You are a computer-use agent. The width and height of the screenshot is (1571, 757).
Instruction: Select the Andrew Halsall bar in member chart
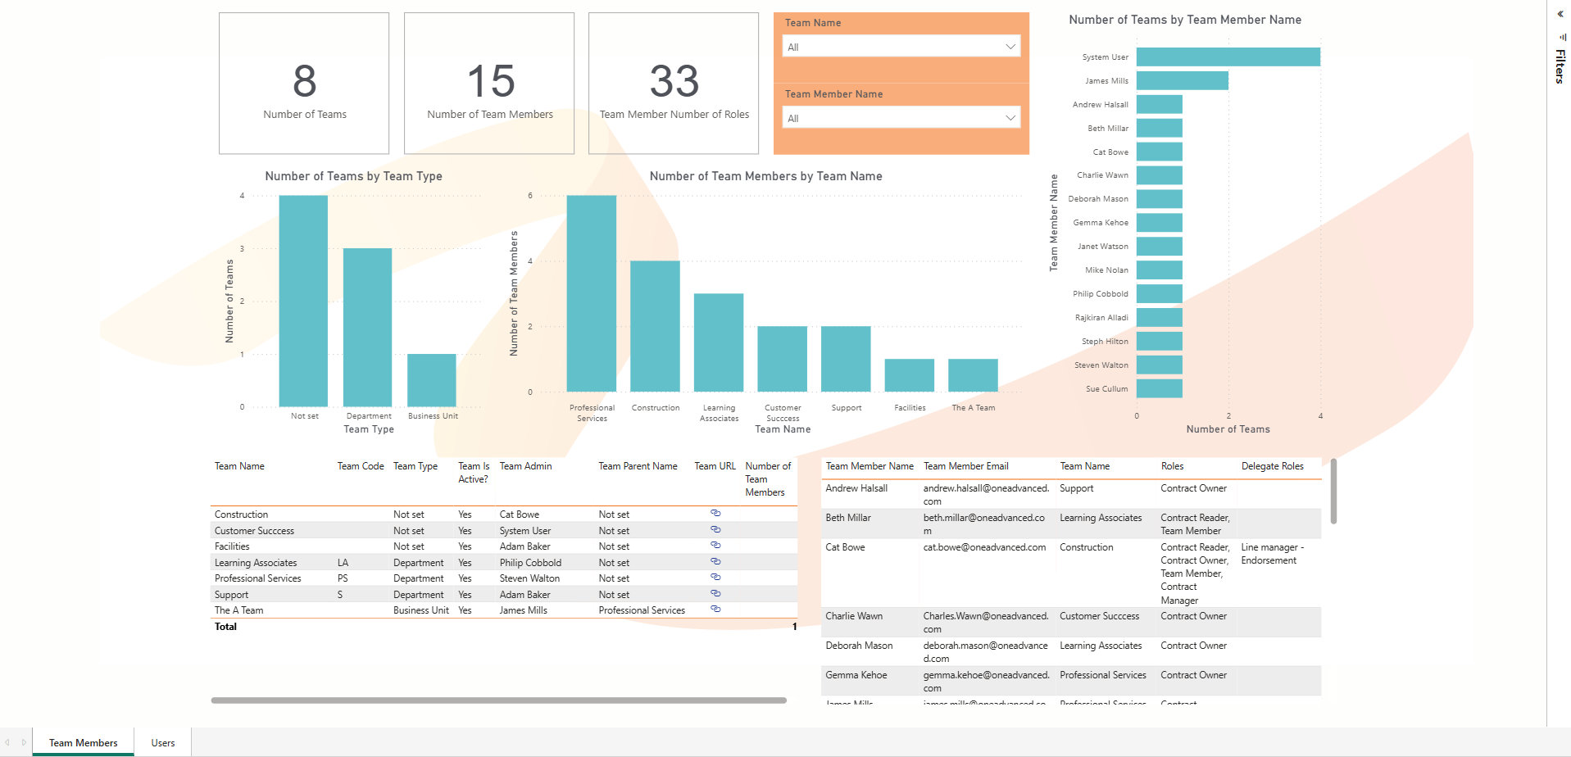(1160, 104)
